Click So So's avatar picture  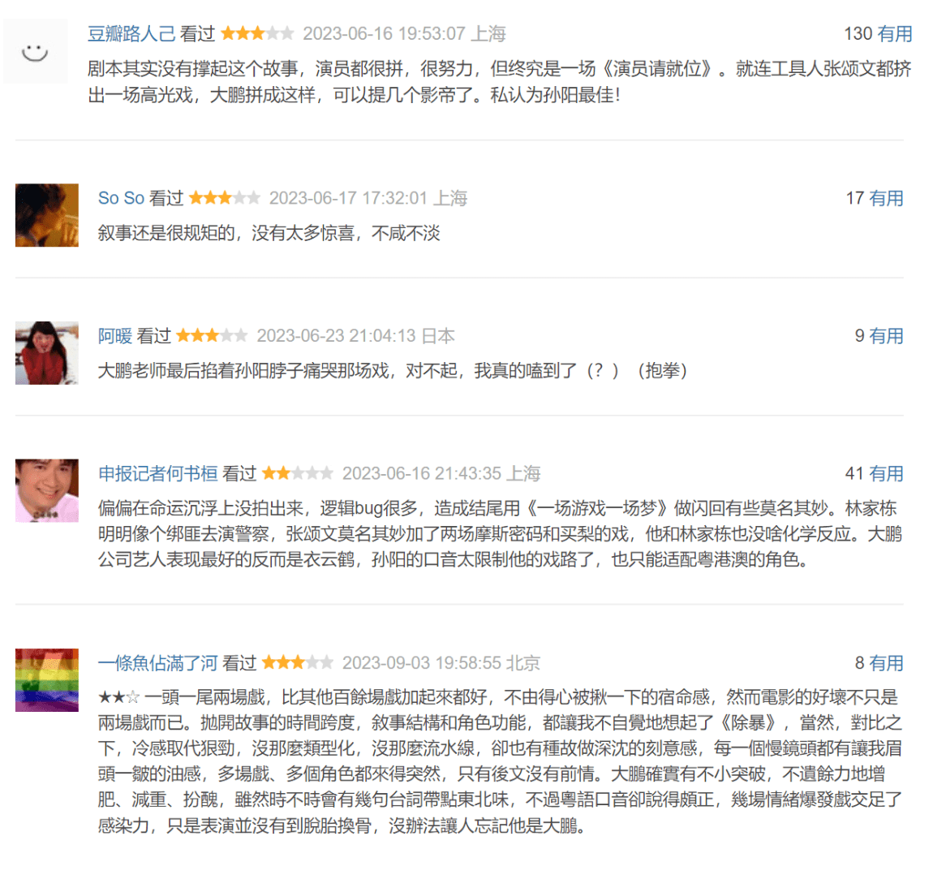47,215
